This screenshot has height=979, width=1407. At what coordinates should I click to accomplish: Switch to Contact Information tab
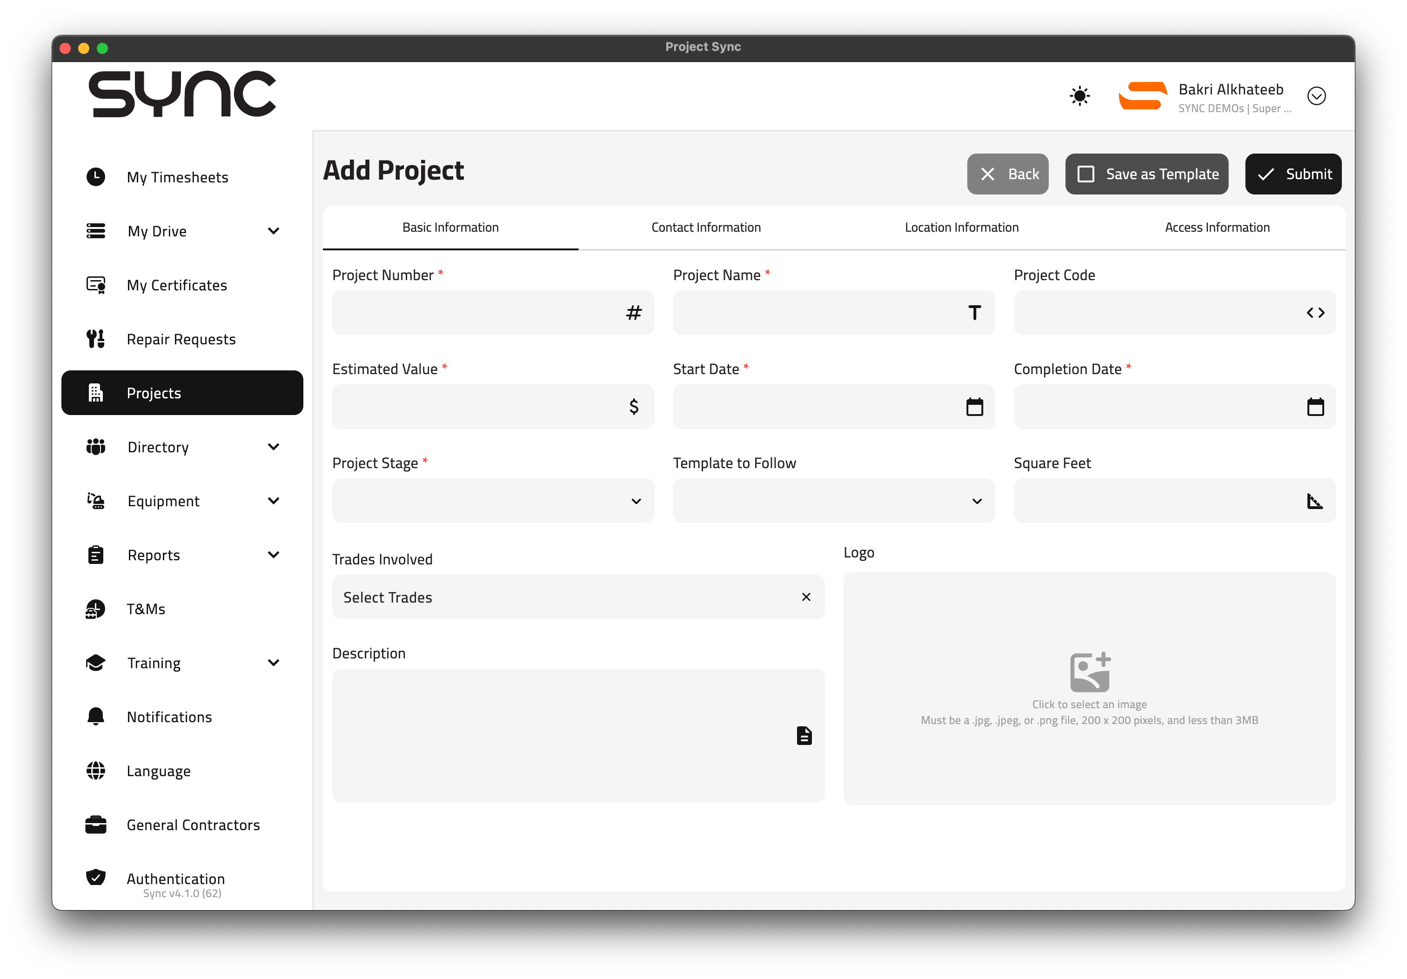pyautogui.click(x=706, y=228)
